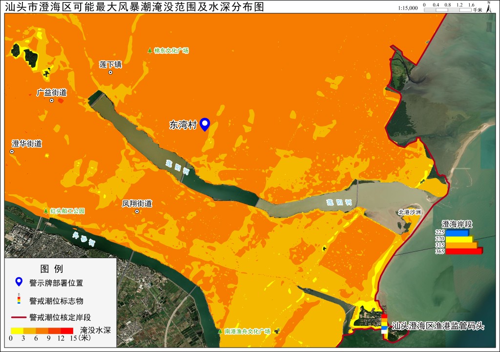Viewport: 500px width, 352px height.
Task: Click the 外砂河 river label
Action: [x=83, y=239]
